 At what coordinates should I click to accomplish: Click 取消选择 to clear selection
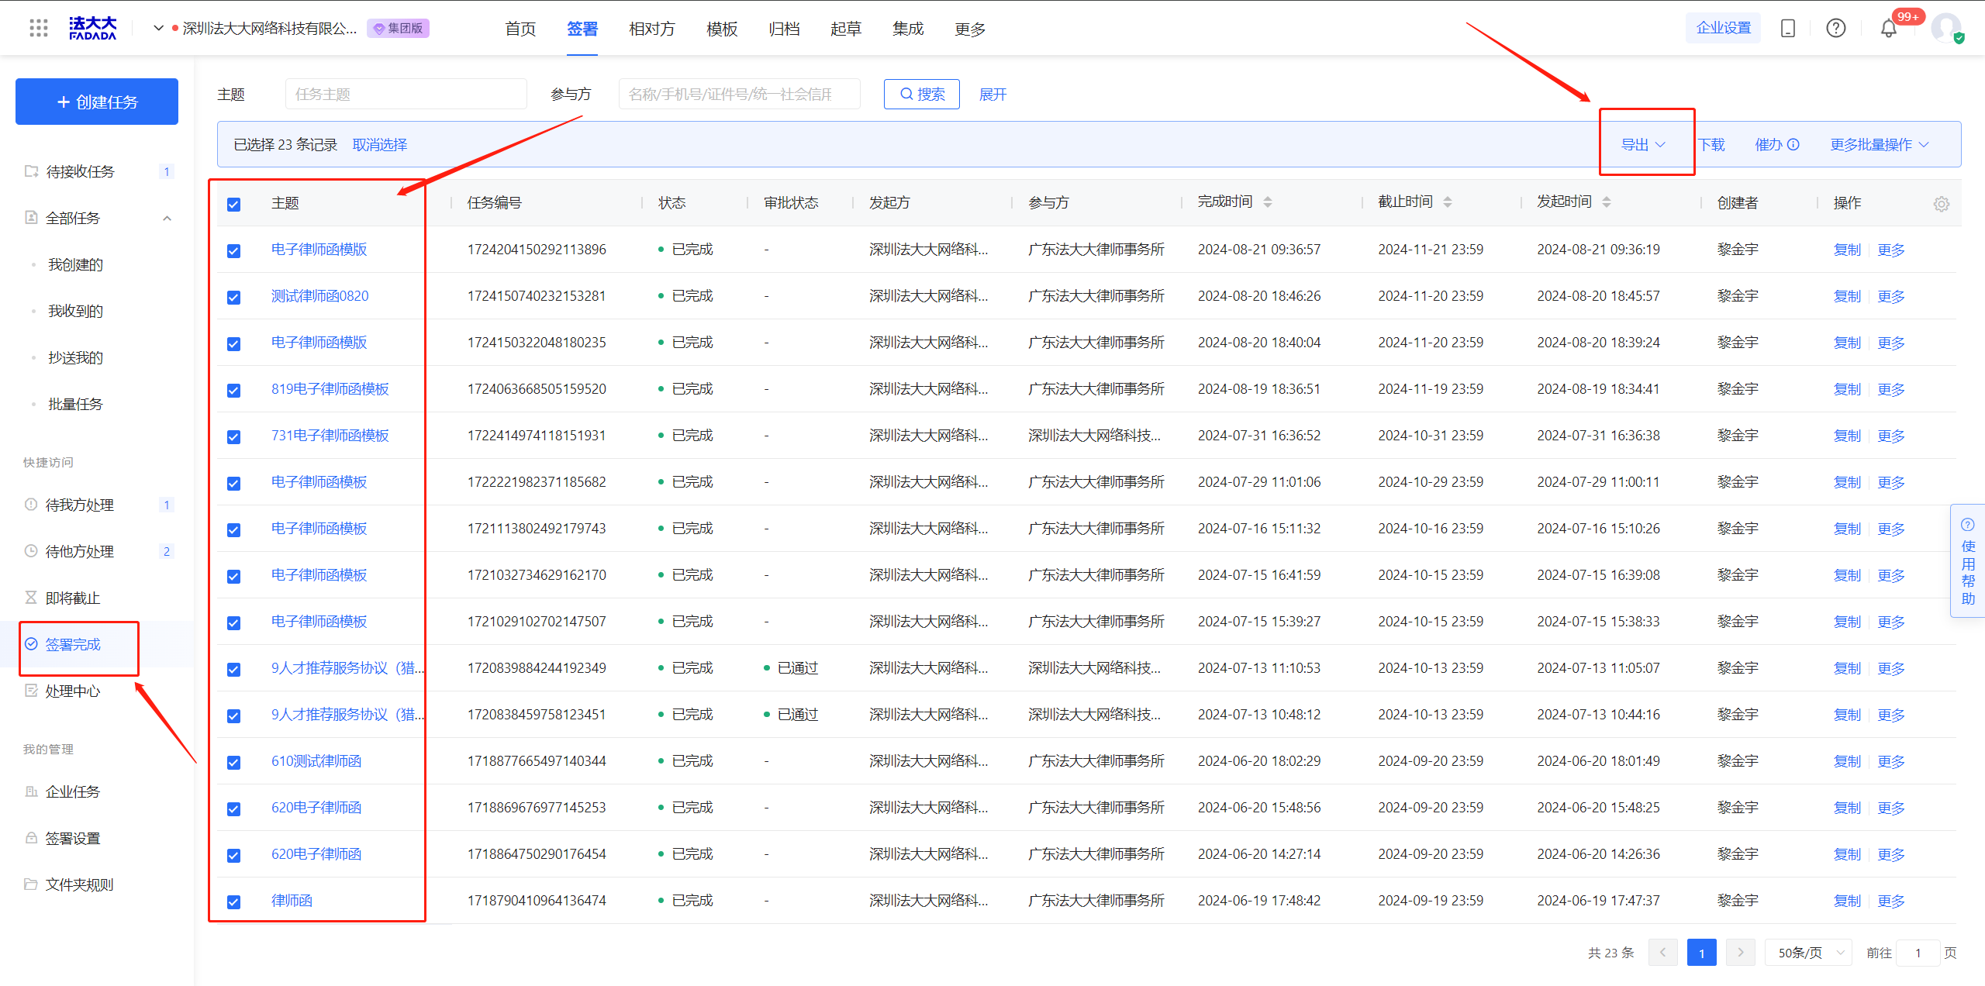[x=380, y=145]
